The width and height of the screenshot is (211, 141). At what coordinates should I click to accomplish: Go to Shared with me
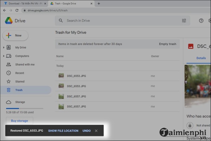[x=25, y=64]
